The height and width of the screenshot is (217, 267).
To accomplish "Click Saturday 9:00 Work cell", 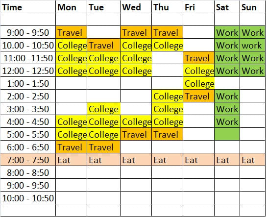I will pos(227,32).
